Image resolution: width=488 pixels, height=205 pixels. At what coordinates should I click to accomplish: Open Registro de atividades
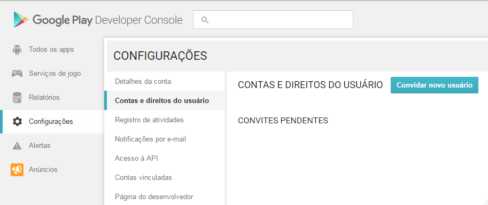pyautogui.click(x=149, y=120)
